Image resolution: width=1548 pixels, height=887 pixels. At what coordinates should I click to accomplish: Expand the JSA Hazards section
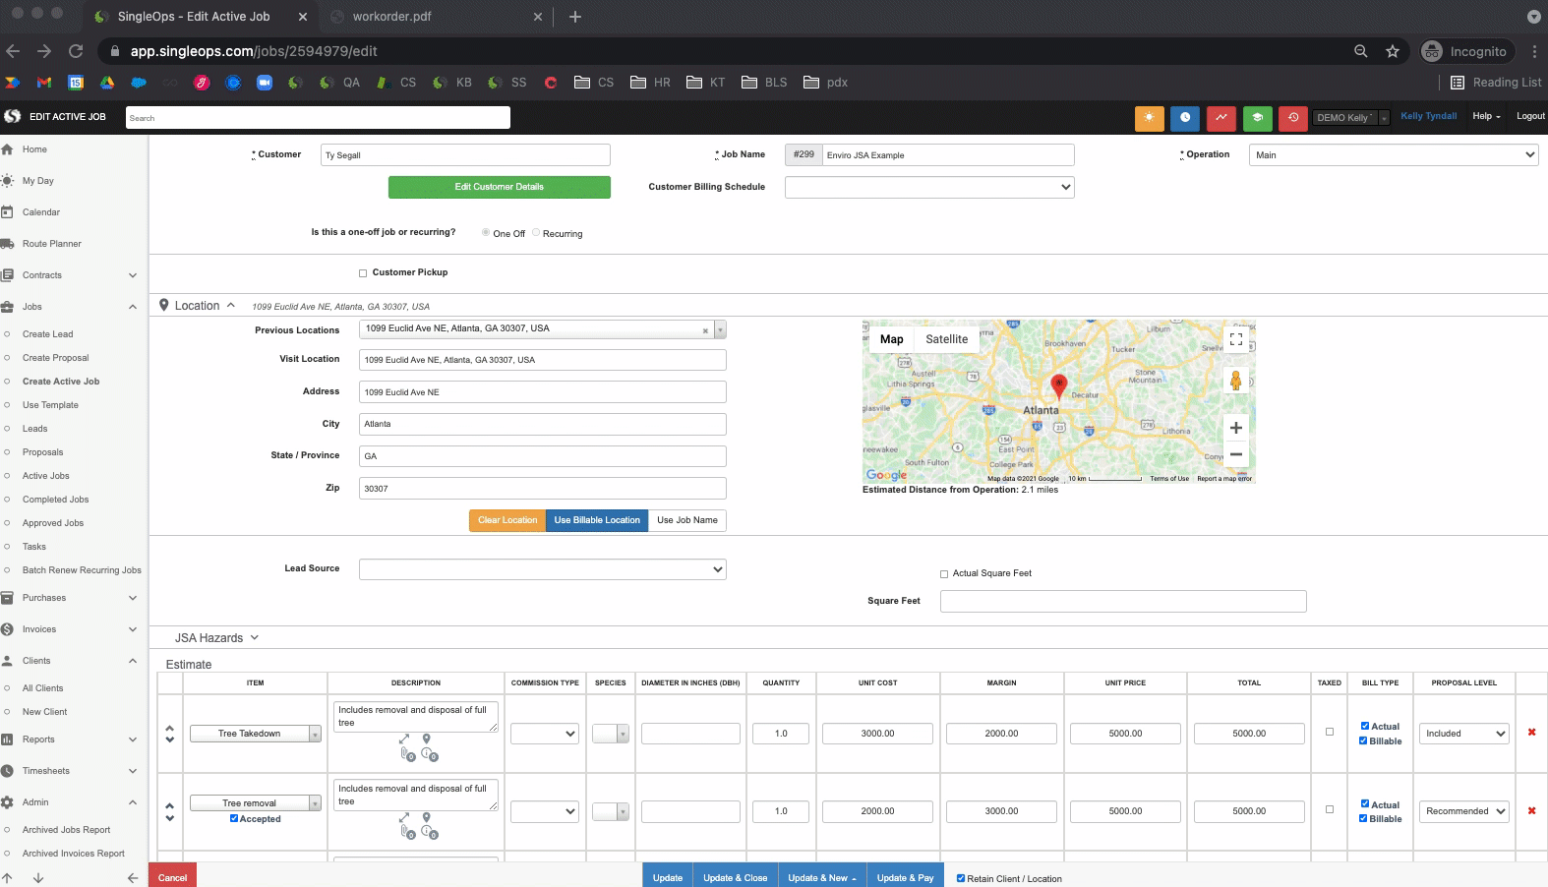point(216,638)
